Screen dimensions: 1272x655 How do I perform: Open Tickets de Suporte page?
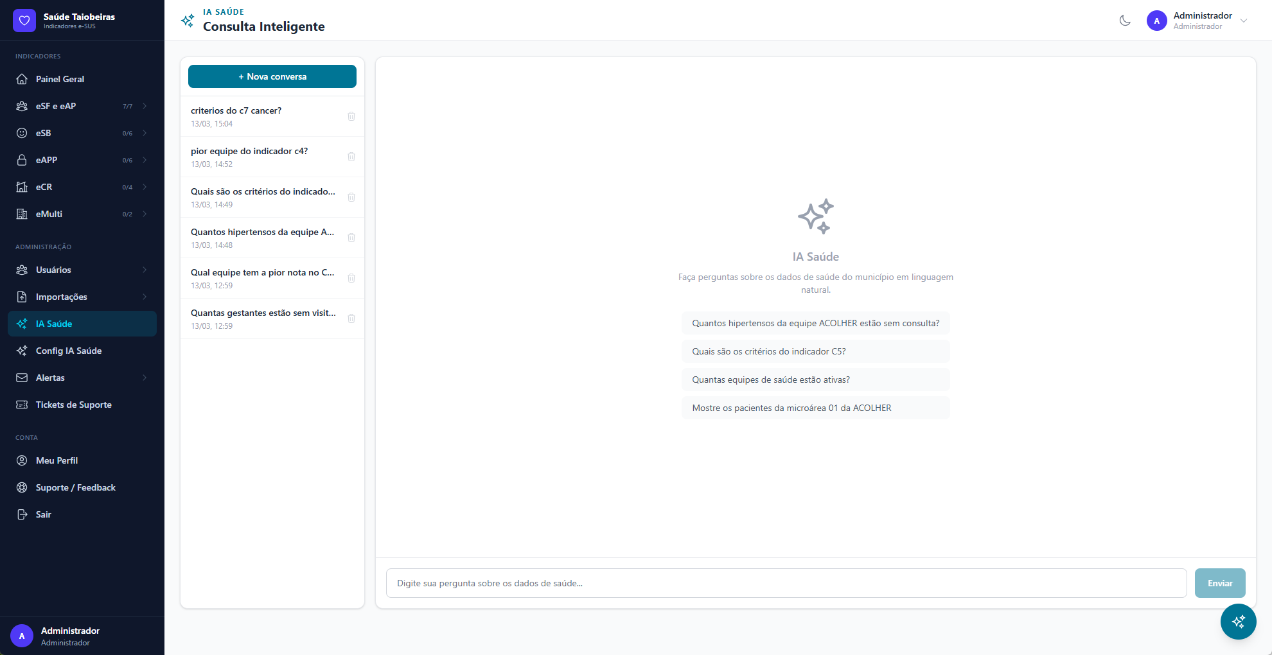73,405
